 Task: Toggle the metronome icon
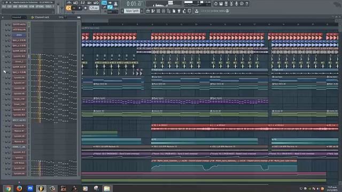(69, 3)
